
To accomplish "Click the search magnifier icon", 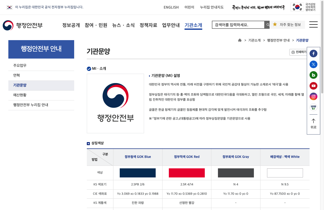I will coord(267,25).
